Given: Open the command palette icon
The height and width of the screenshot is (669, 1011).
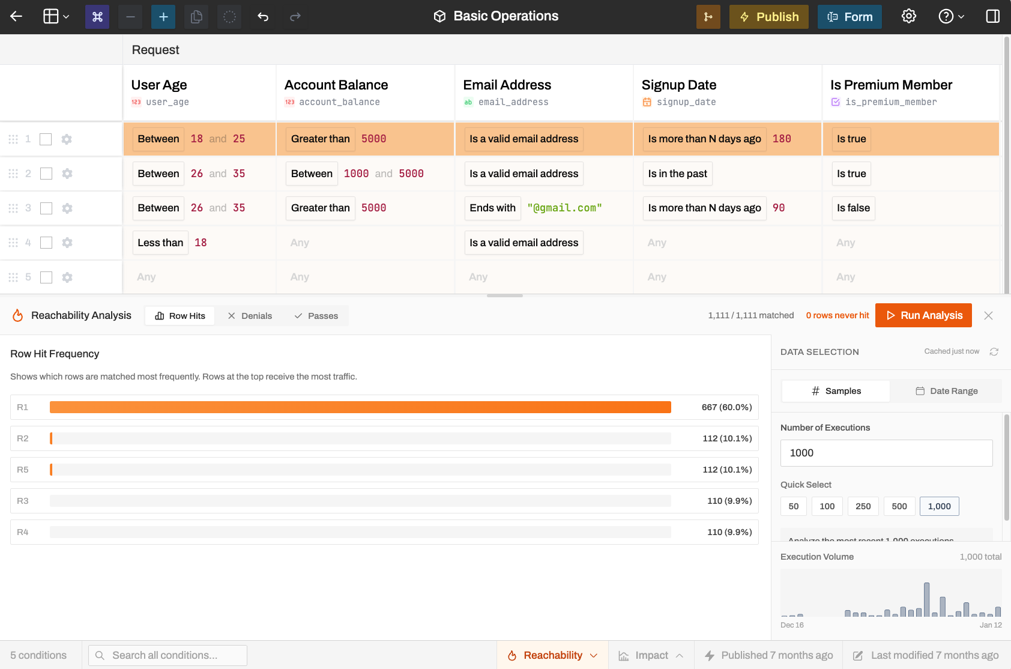Looking at the screenshot, I should (x=97, y=17).
